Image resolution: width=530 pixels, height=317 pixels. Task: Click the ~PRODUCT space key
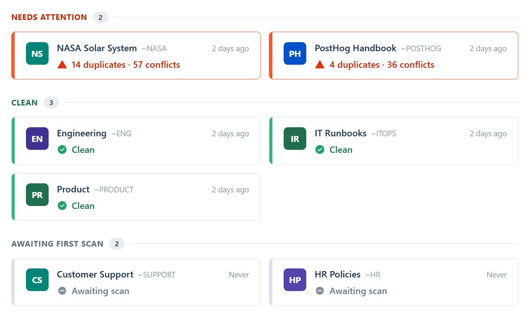tap(114, 190)
